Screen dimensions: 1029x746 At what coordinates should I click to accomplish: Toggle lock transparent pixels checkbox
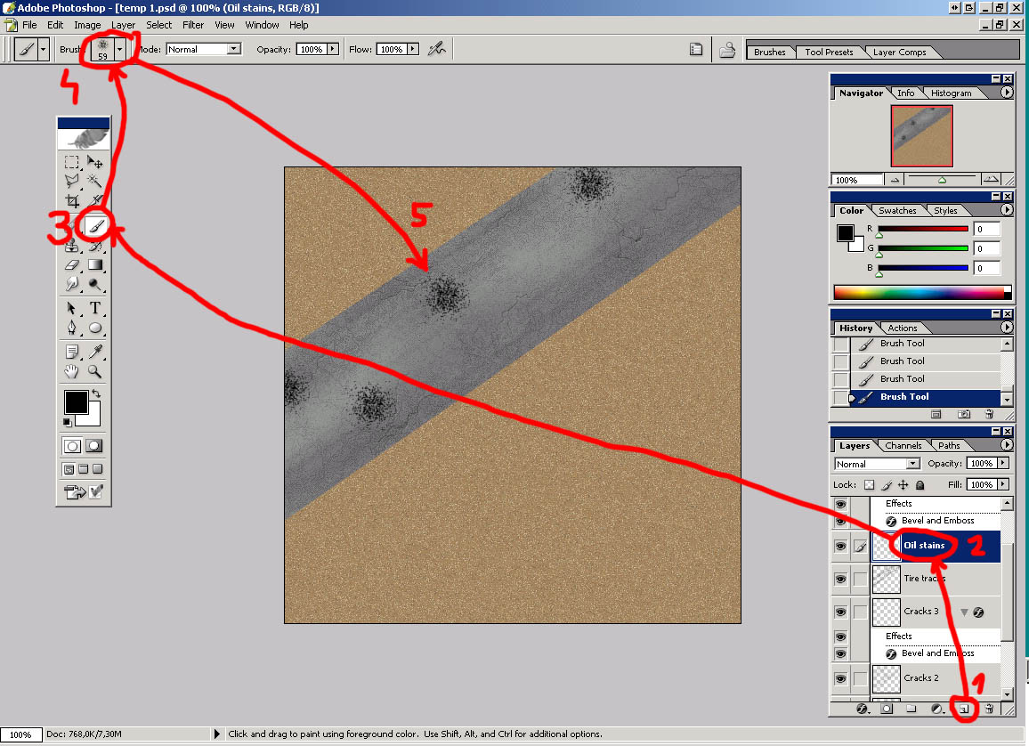pos(870,485)
